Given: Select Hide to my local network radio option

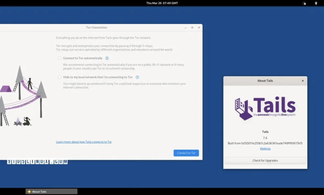Looking at the screenshot, I should 59,77.
